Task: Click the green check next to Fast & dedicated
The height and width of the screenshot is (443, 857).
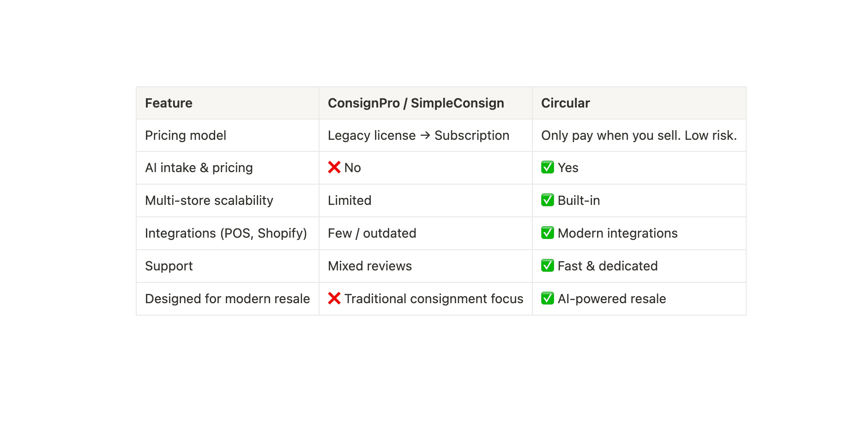Action: click(x=547, y=266)
